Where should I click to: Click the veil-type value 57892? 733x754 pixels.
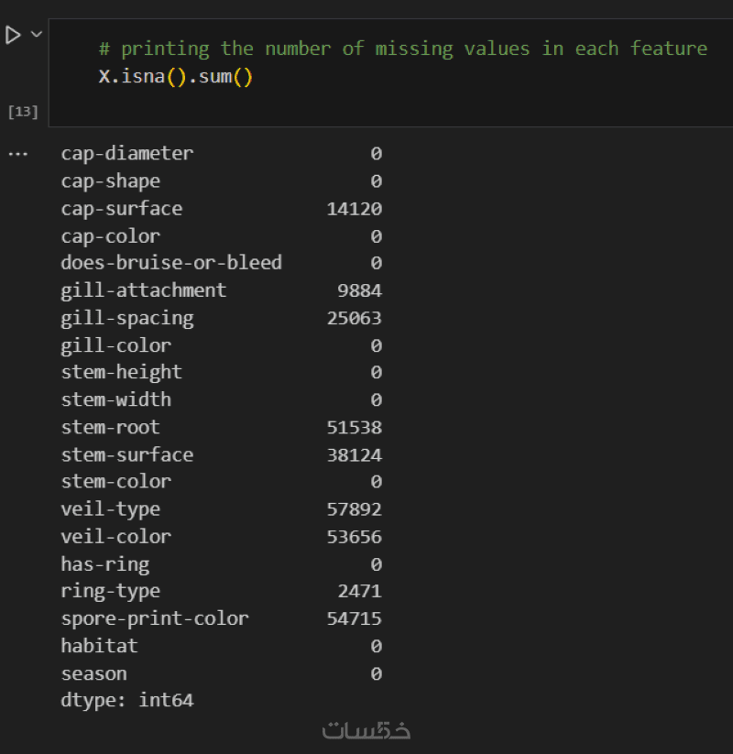pyautogui.click(x=354, y=509)
